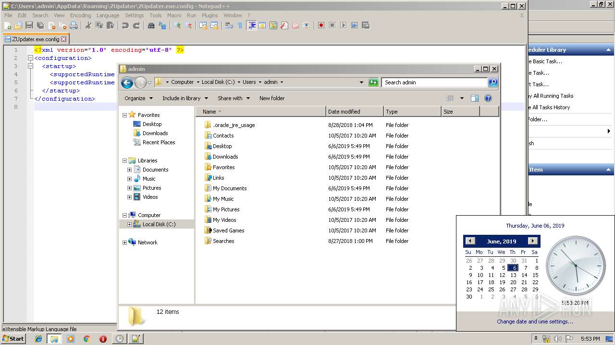
Task: Open Internet Explorer from taskbar
Action: [38, 339]
